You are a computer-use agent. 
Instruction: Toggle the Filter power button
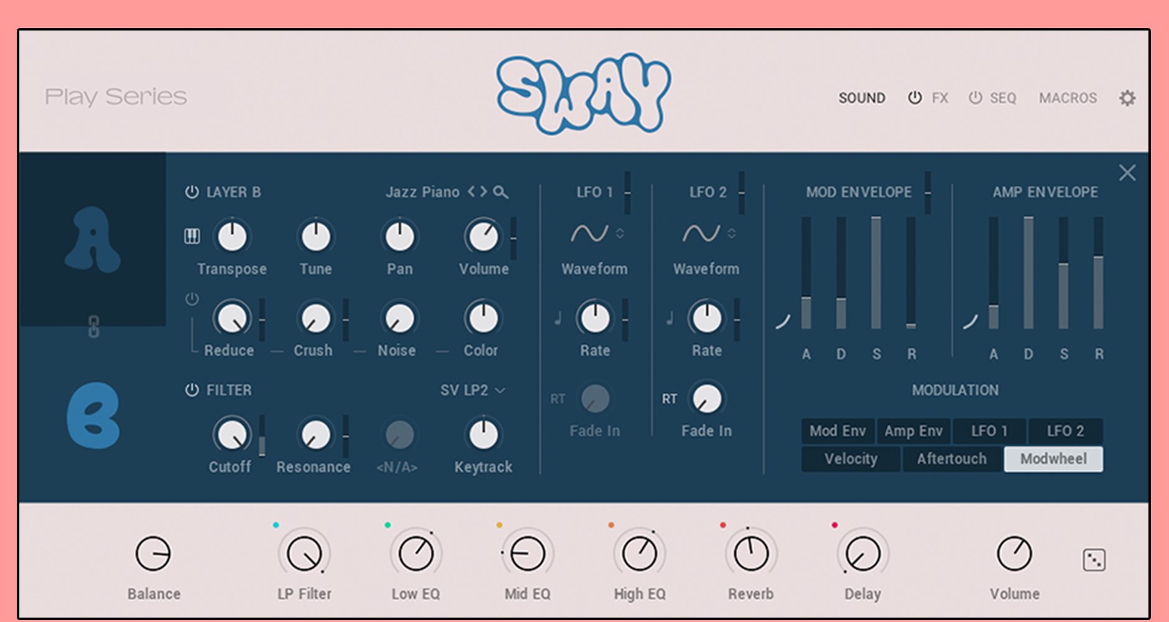tap(192, 390)
